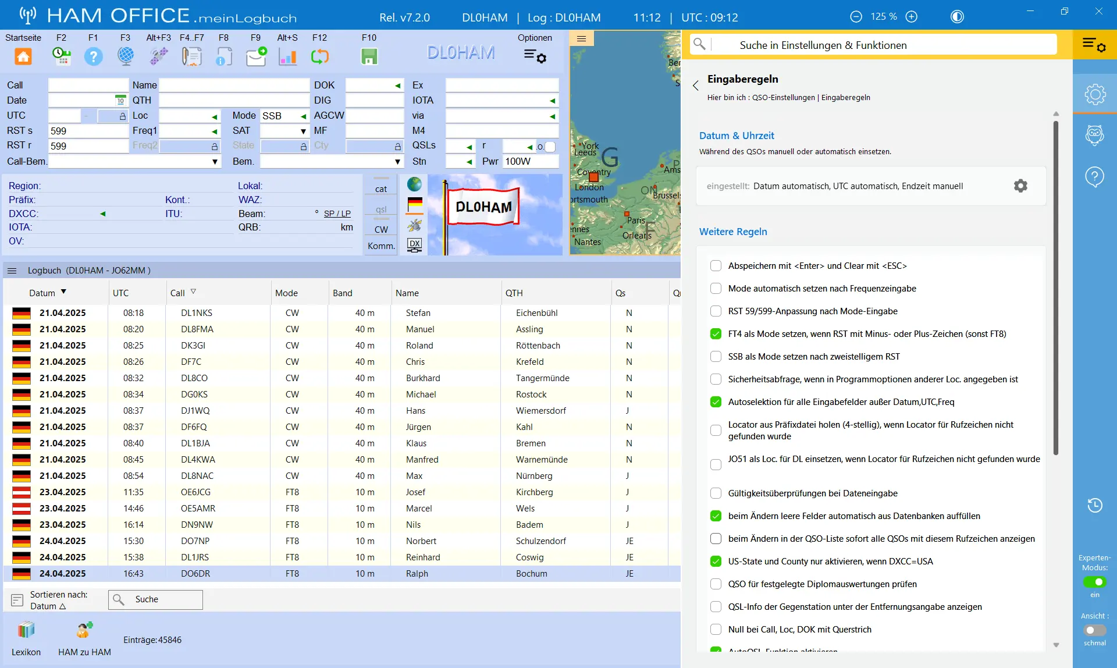The height and width of the screenshot is (668, 1117).
Task: Click the F12 refresh sync icon
Action: tap(320, 56)
